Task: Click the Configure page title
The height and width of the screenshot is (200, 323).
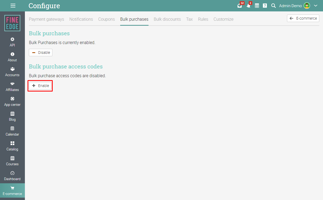Action: point(44,6)
